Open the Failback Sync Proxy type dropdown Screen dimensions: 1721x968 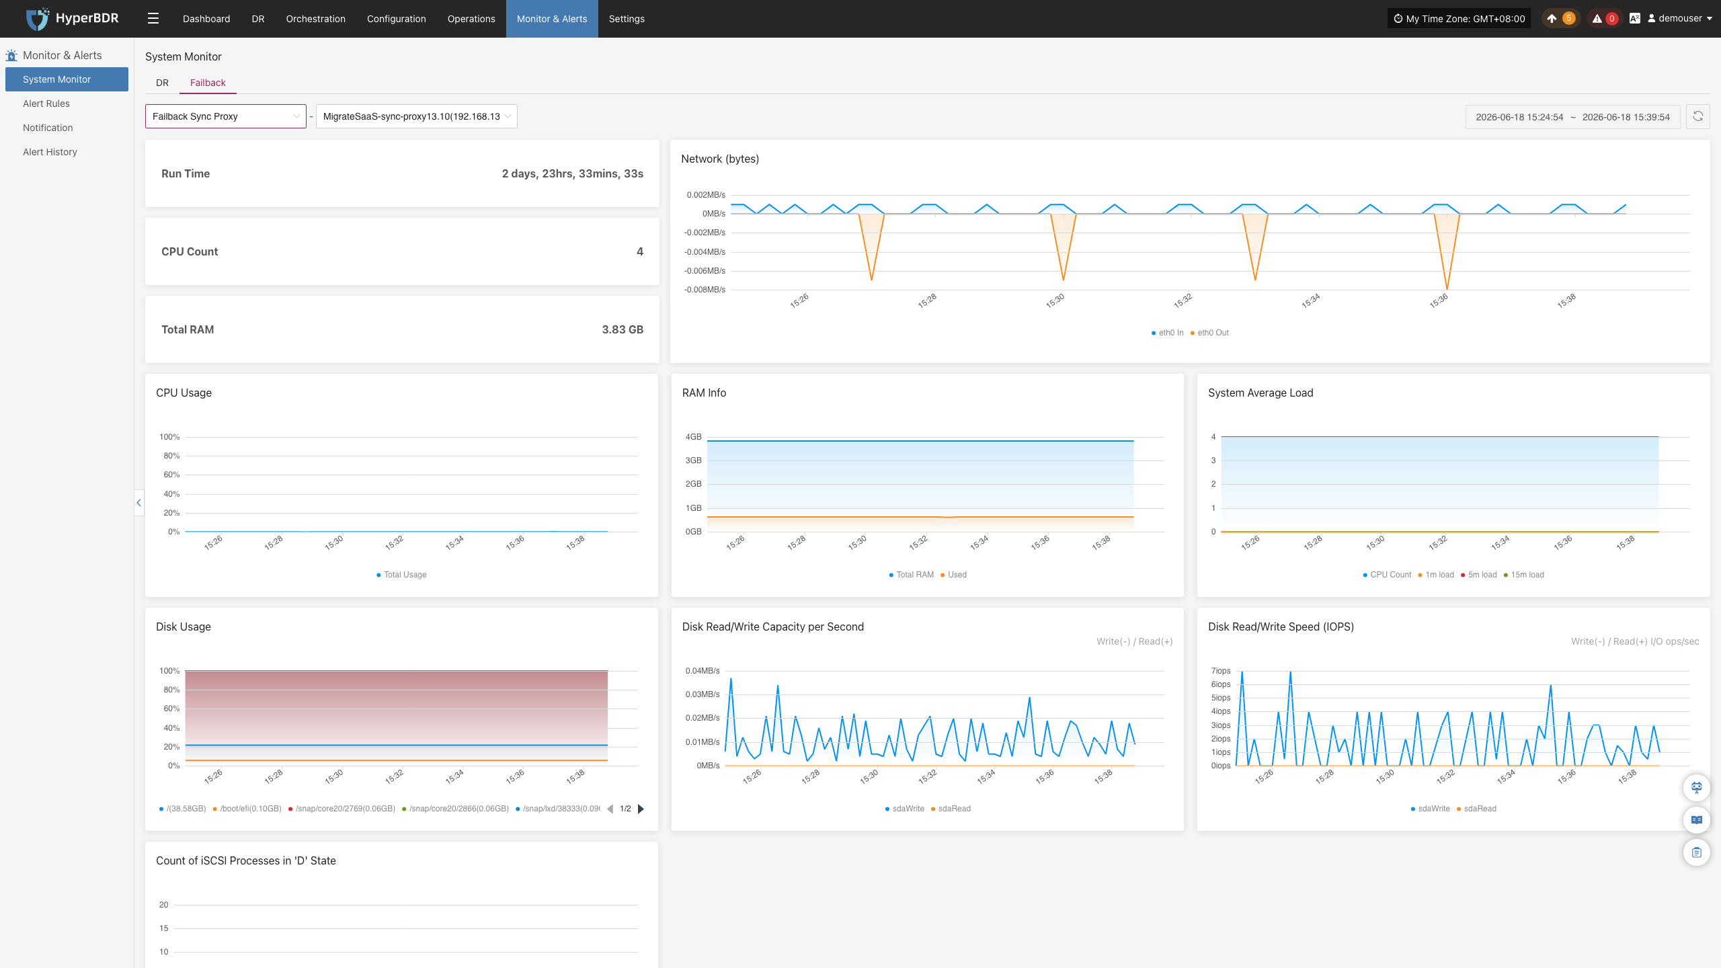[226, 116]
